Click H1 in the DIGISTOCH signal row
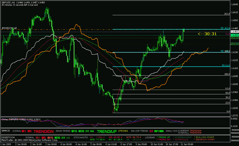The width and height of the screenshot is (239, 146). (63, 138)
